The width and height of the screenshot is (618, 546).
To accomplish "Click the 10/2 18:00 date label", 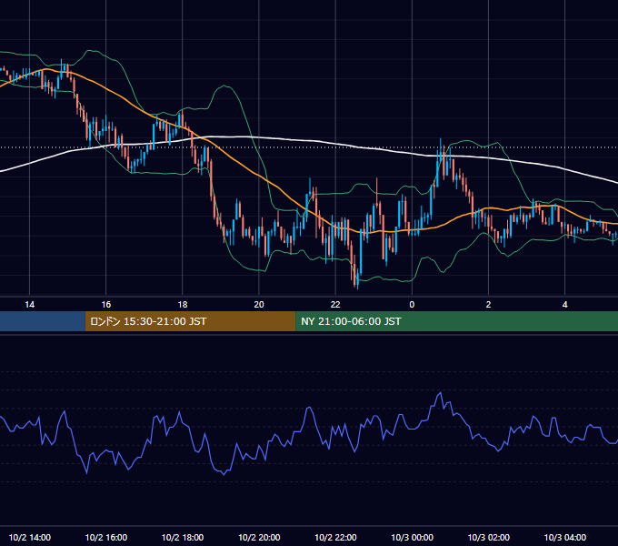I will coord(183,537).
